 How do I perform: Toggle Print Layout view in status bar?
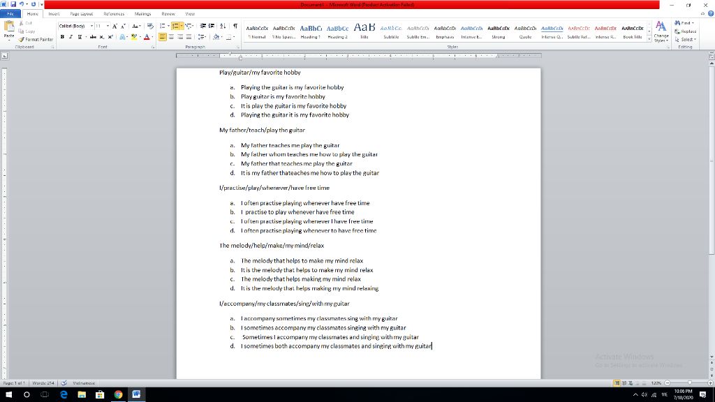617,383
